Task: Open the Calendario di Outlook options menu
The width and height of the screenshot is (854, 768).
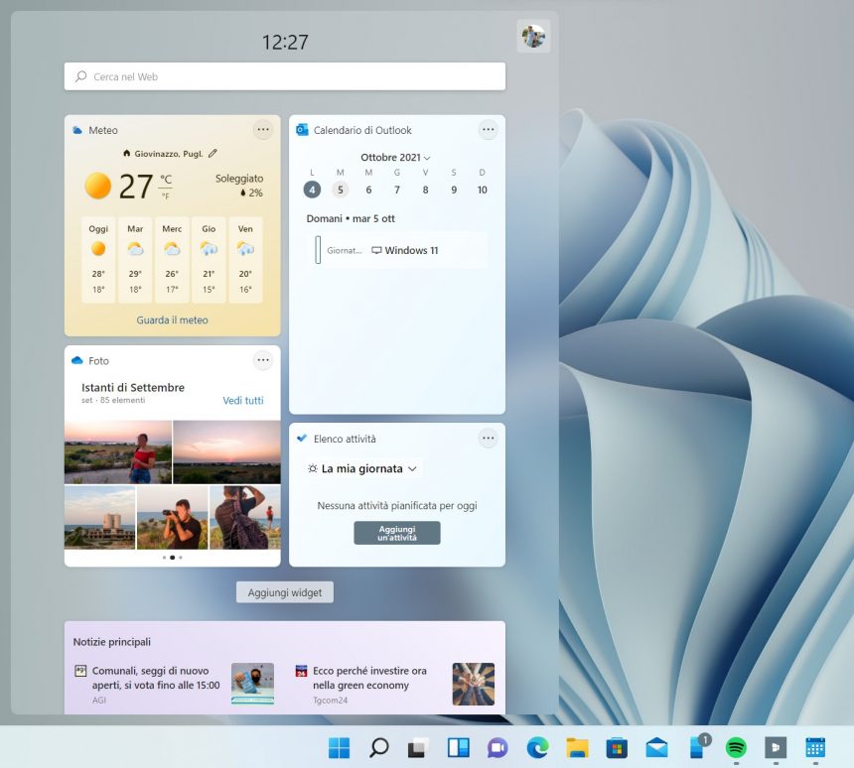Action: [x=488, y=129]
